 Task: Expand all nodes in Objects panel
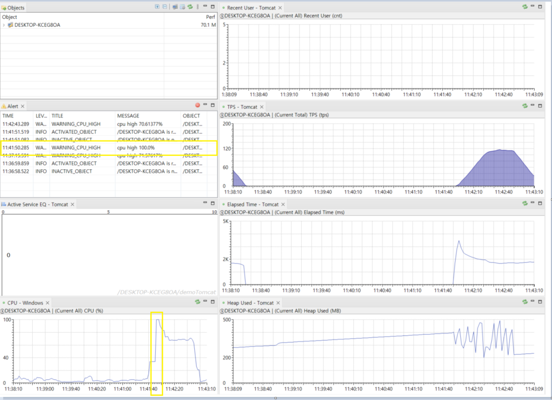point(157,7)
